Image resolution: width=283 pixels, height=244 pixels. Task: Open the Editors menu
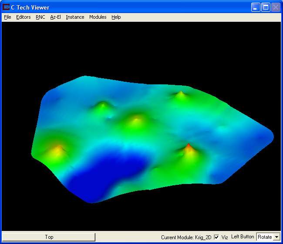click(x=23, y=17)
